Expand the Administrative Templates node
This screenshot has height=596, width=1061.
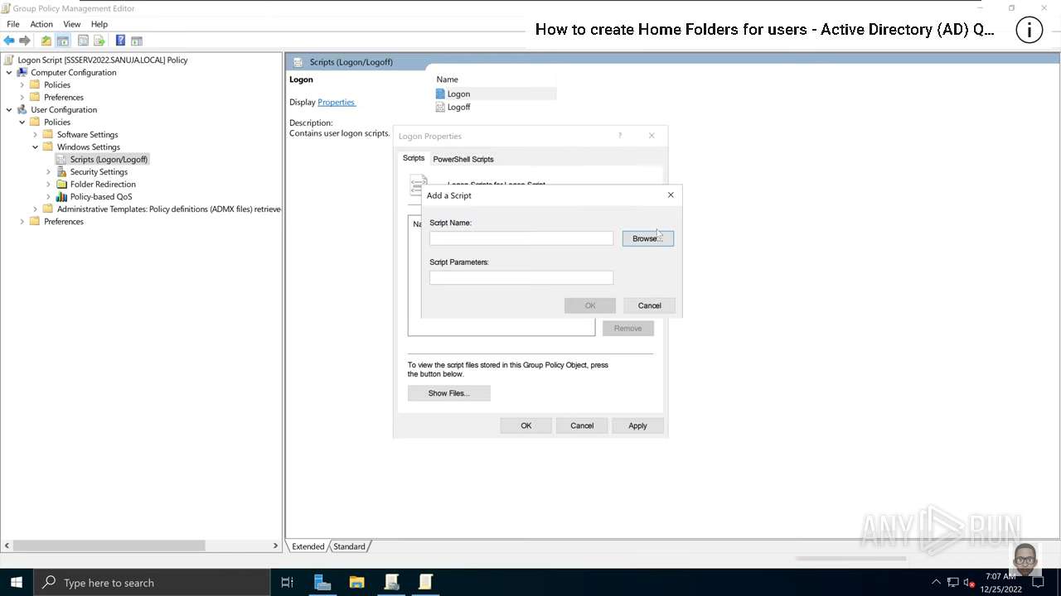(36, 209)
